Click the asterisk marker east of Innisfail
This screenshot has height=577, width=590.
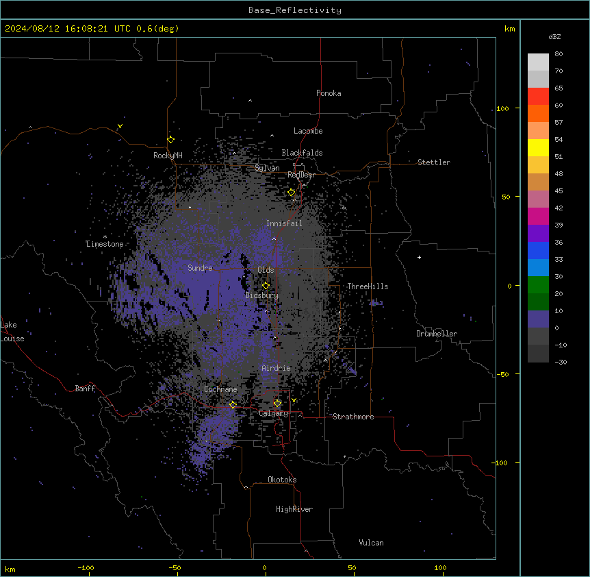point(344,208)
